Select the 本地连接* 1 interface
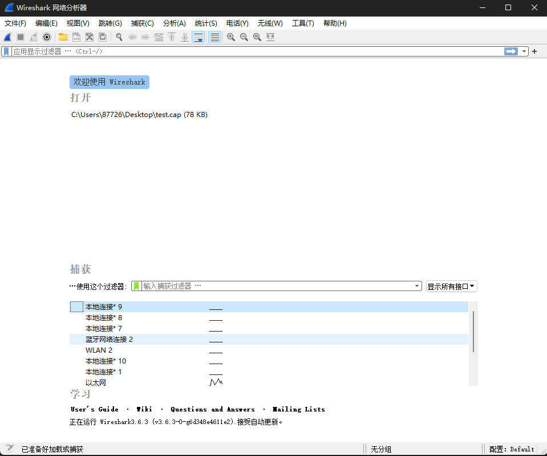 (x=269, y=372)
